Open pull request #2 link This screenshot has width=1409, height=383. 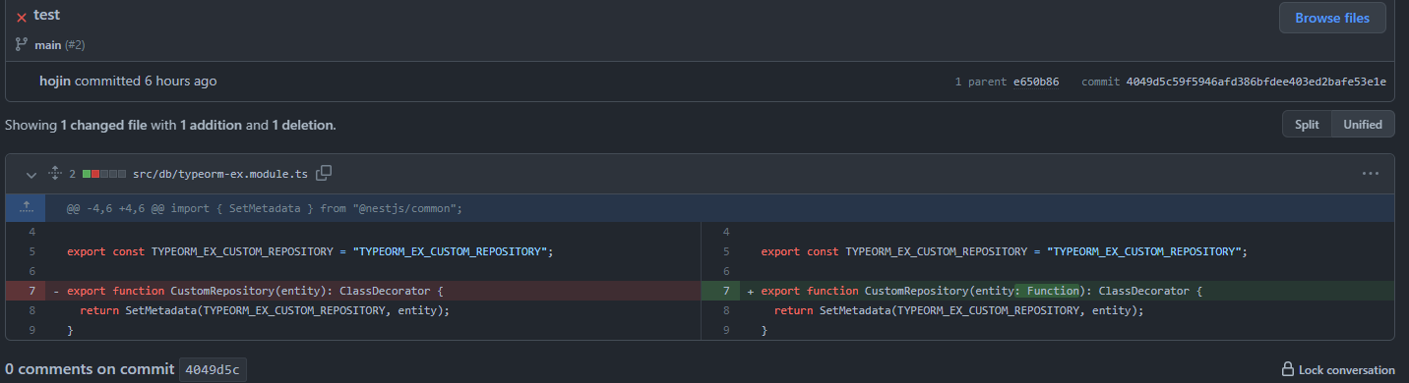(76, 45)
